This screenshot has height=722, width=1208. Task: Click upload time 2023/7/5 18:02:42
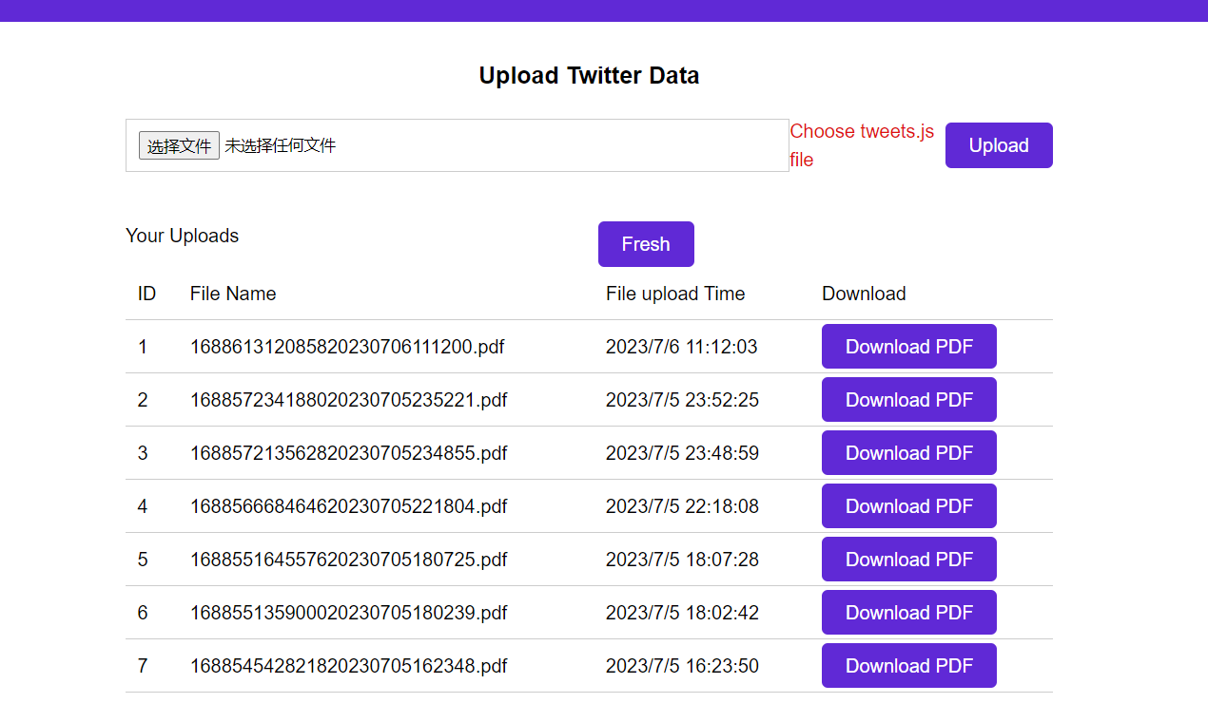(683, 613)
